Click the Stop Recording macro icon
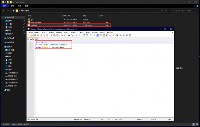200x127 pixels. click(120, 35)
